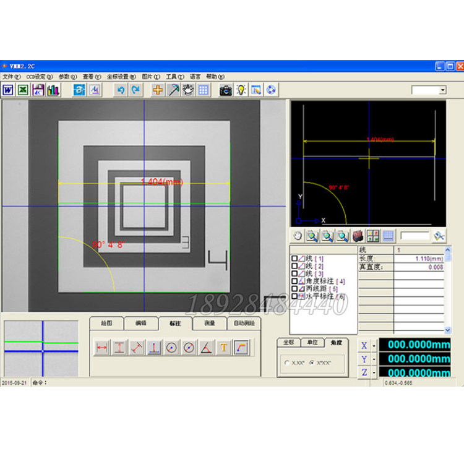The image size is (464, 464).
Task: Export results to Word via W icon
Action: pos(8,90)
